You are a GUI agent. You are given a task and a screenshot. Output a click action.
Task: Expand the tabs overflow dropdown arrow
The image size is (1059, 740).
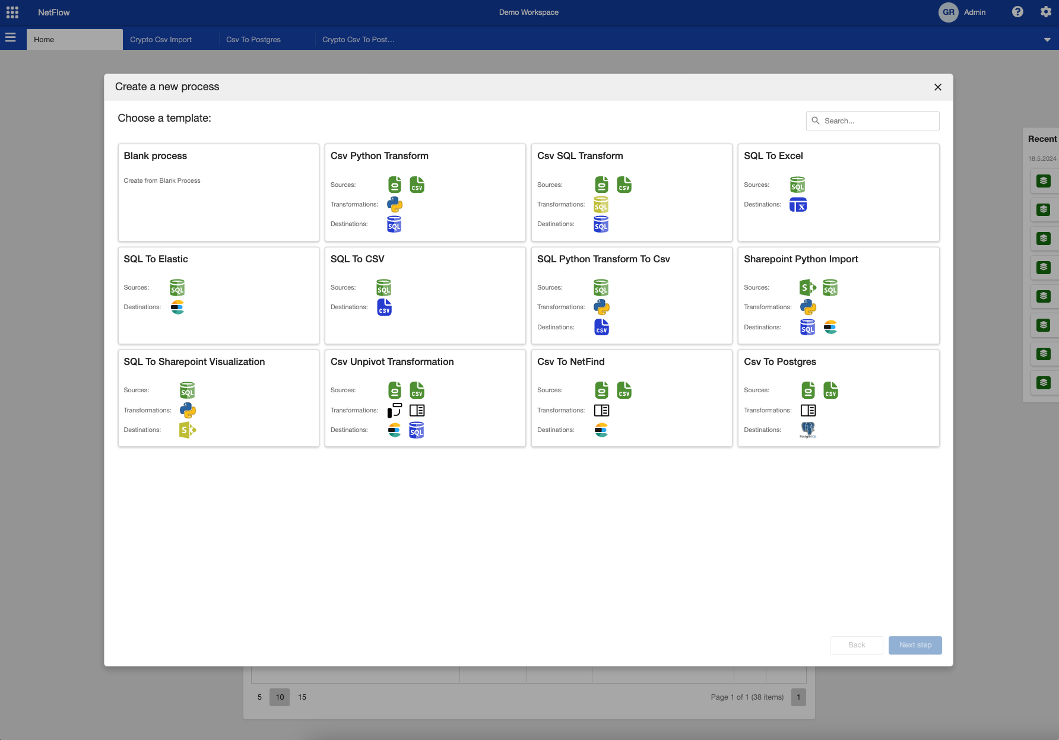[1047, 40]
